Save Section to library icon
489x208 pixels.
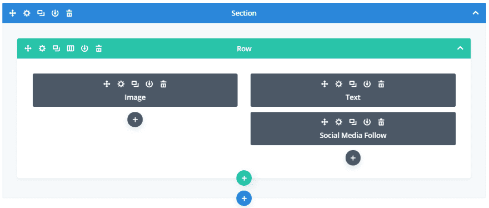pyautogui.click(x=55, y=13)
